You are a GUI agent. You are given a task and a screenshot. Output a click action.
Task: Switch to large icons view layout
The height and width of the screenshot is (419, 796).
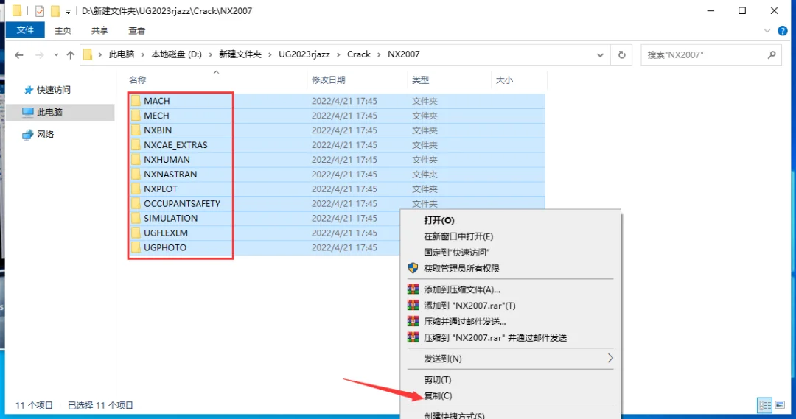click(x=780, y=405)
